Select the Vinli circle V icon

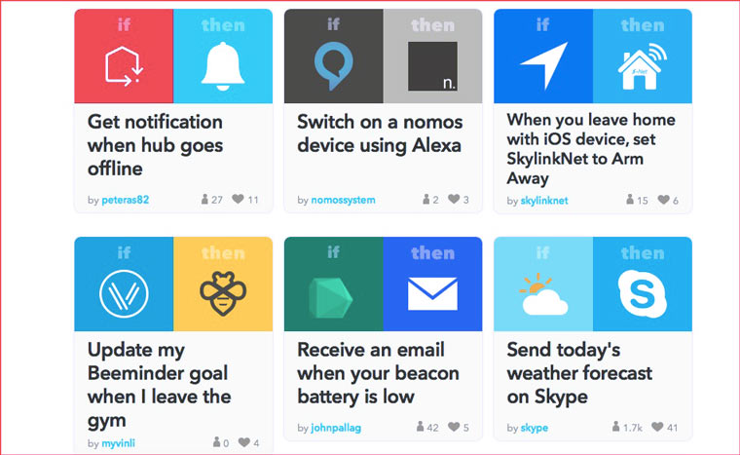(x=124, y=293)
